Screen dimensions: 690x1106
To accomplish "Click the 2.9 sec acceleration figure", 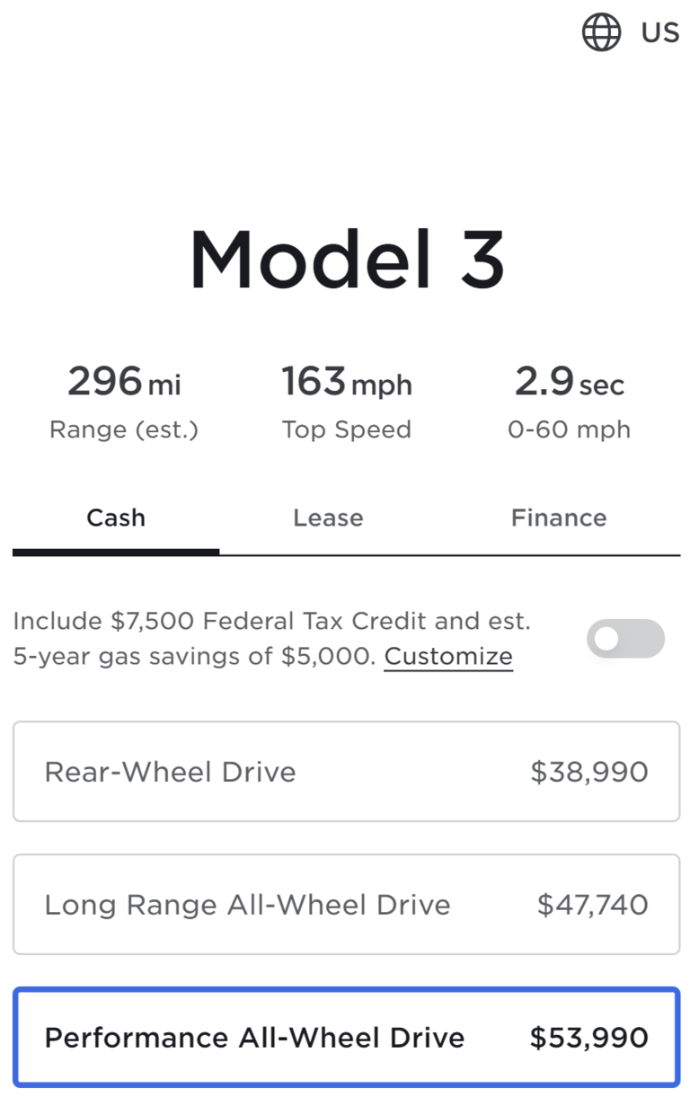I will click(569, 383).
